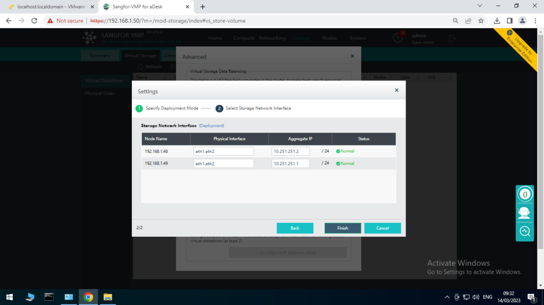Click the logout icon beside admin account
This screenshot has height=305, width=544.
click(x=452, y=38)
